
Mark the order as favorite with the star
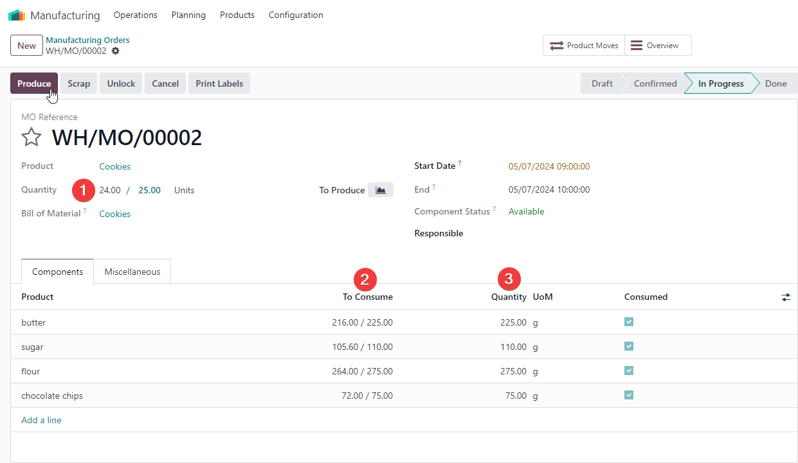coord(32,137)
